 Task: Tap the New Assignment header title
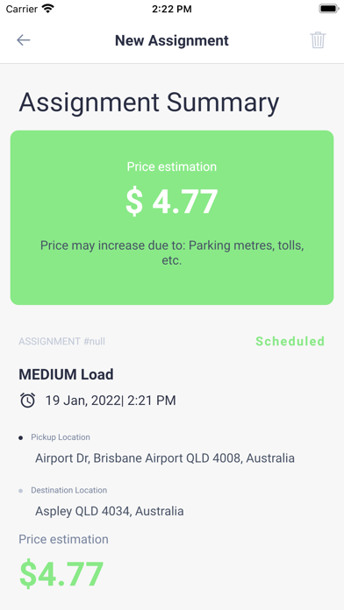[x=172, y=40]
